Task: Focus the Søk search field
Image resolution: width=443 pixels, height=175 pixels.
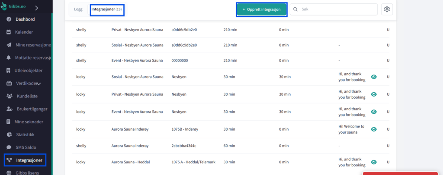Action: point(334,9)
